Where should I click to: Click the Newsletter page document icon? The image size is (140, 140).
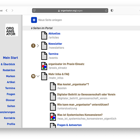point(44,46)
